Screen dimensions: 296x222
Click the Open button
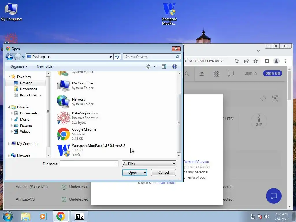coord(132,173)
